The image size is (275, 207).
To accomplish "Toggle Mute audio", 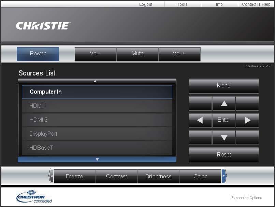I will [137, 54].
